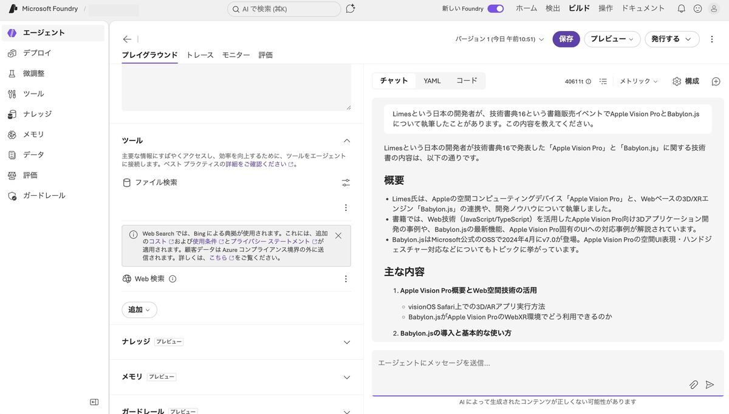
Task: Open the notifications bell icon
Action: tap(681, 9)
